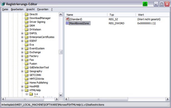
Task: Click the green printer icon in title bar
Action: [145, 4]
